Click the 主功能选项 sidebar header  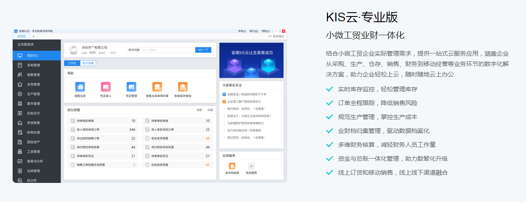pos(25,44)
